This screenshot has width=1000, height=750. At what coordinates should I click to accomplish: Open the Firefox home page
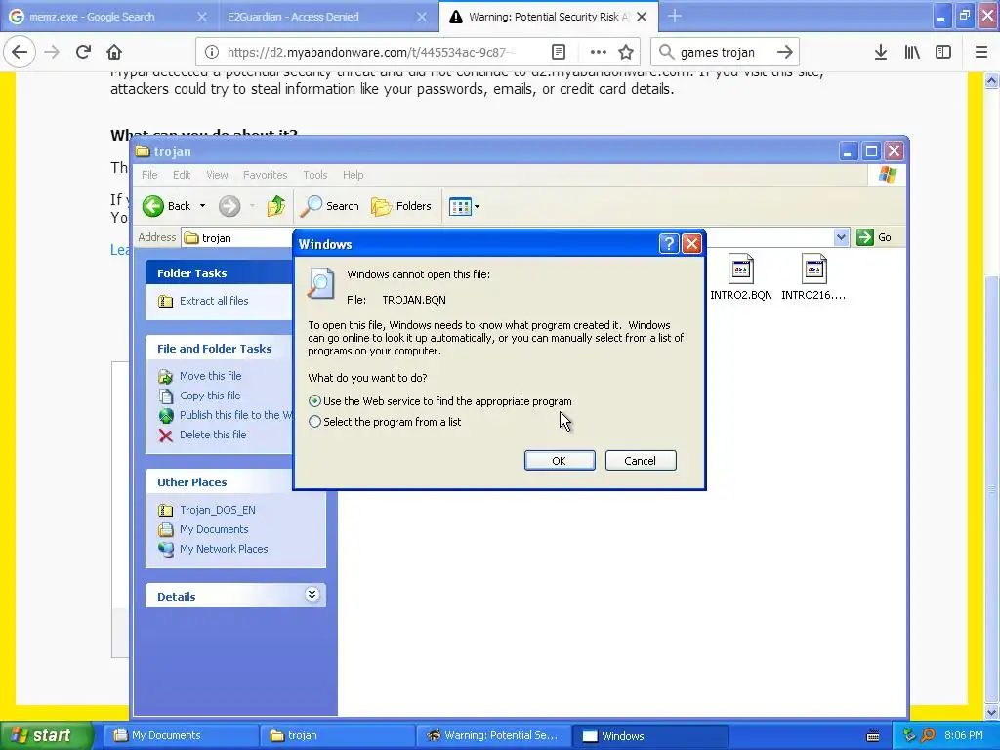pyautogui.click(x=114, y=52)
